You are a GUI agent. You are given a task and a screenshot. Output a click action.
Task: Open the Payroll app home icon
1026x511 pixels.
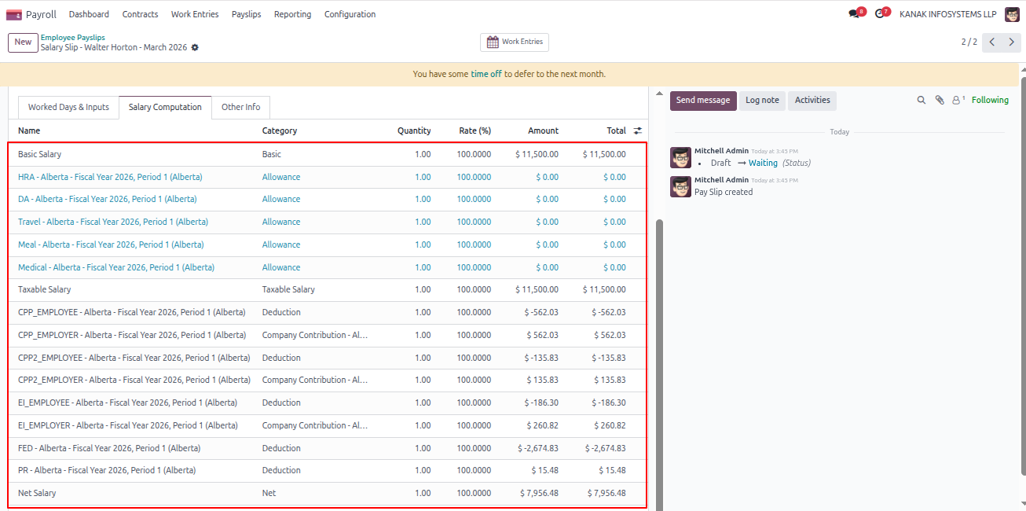(x=13, y=14)
